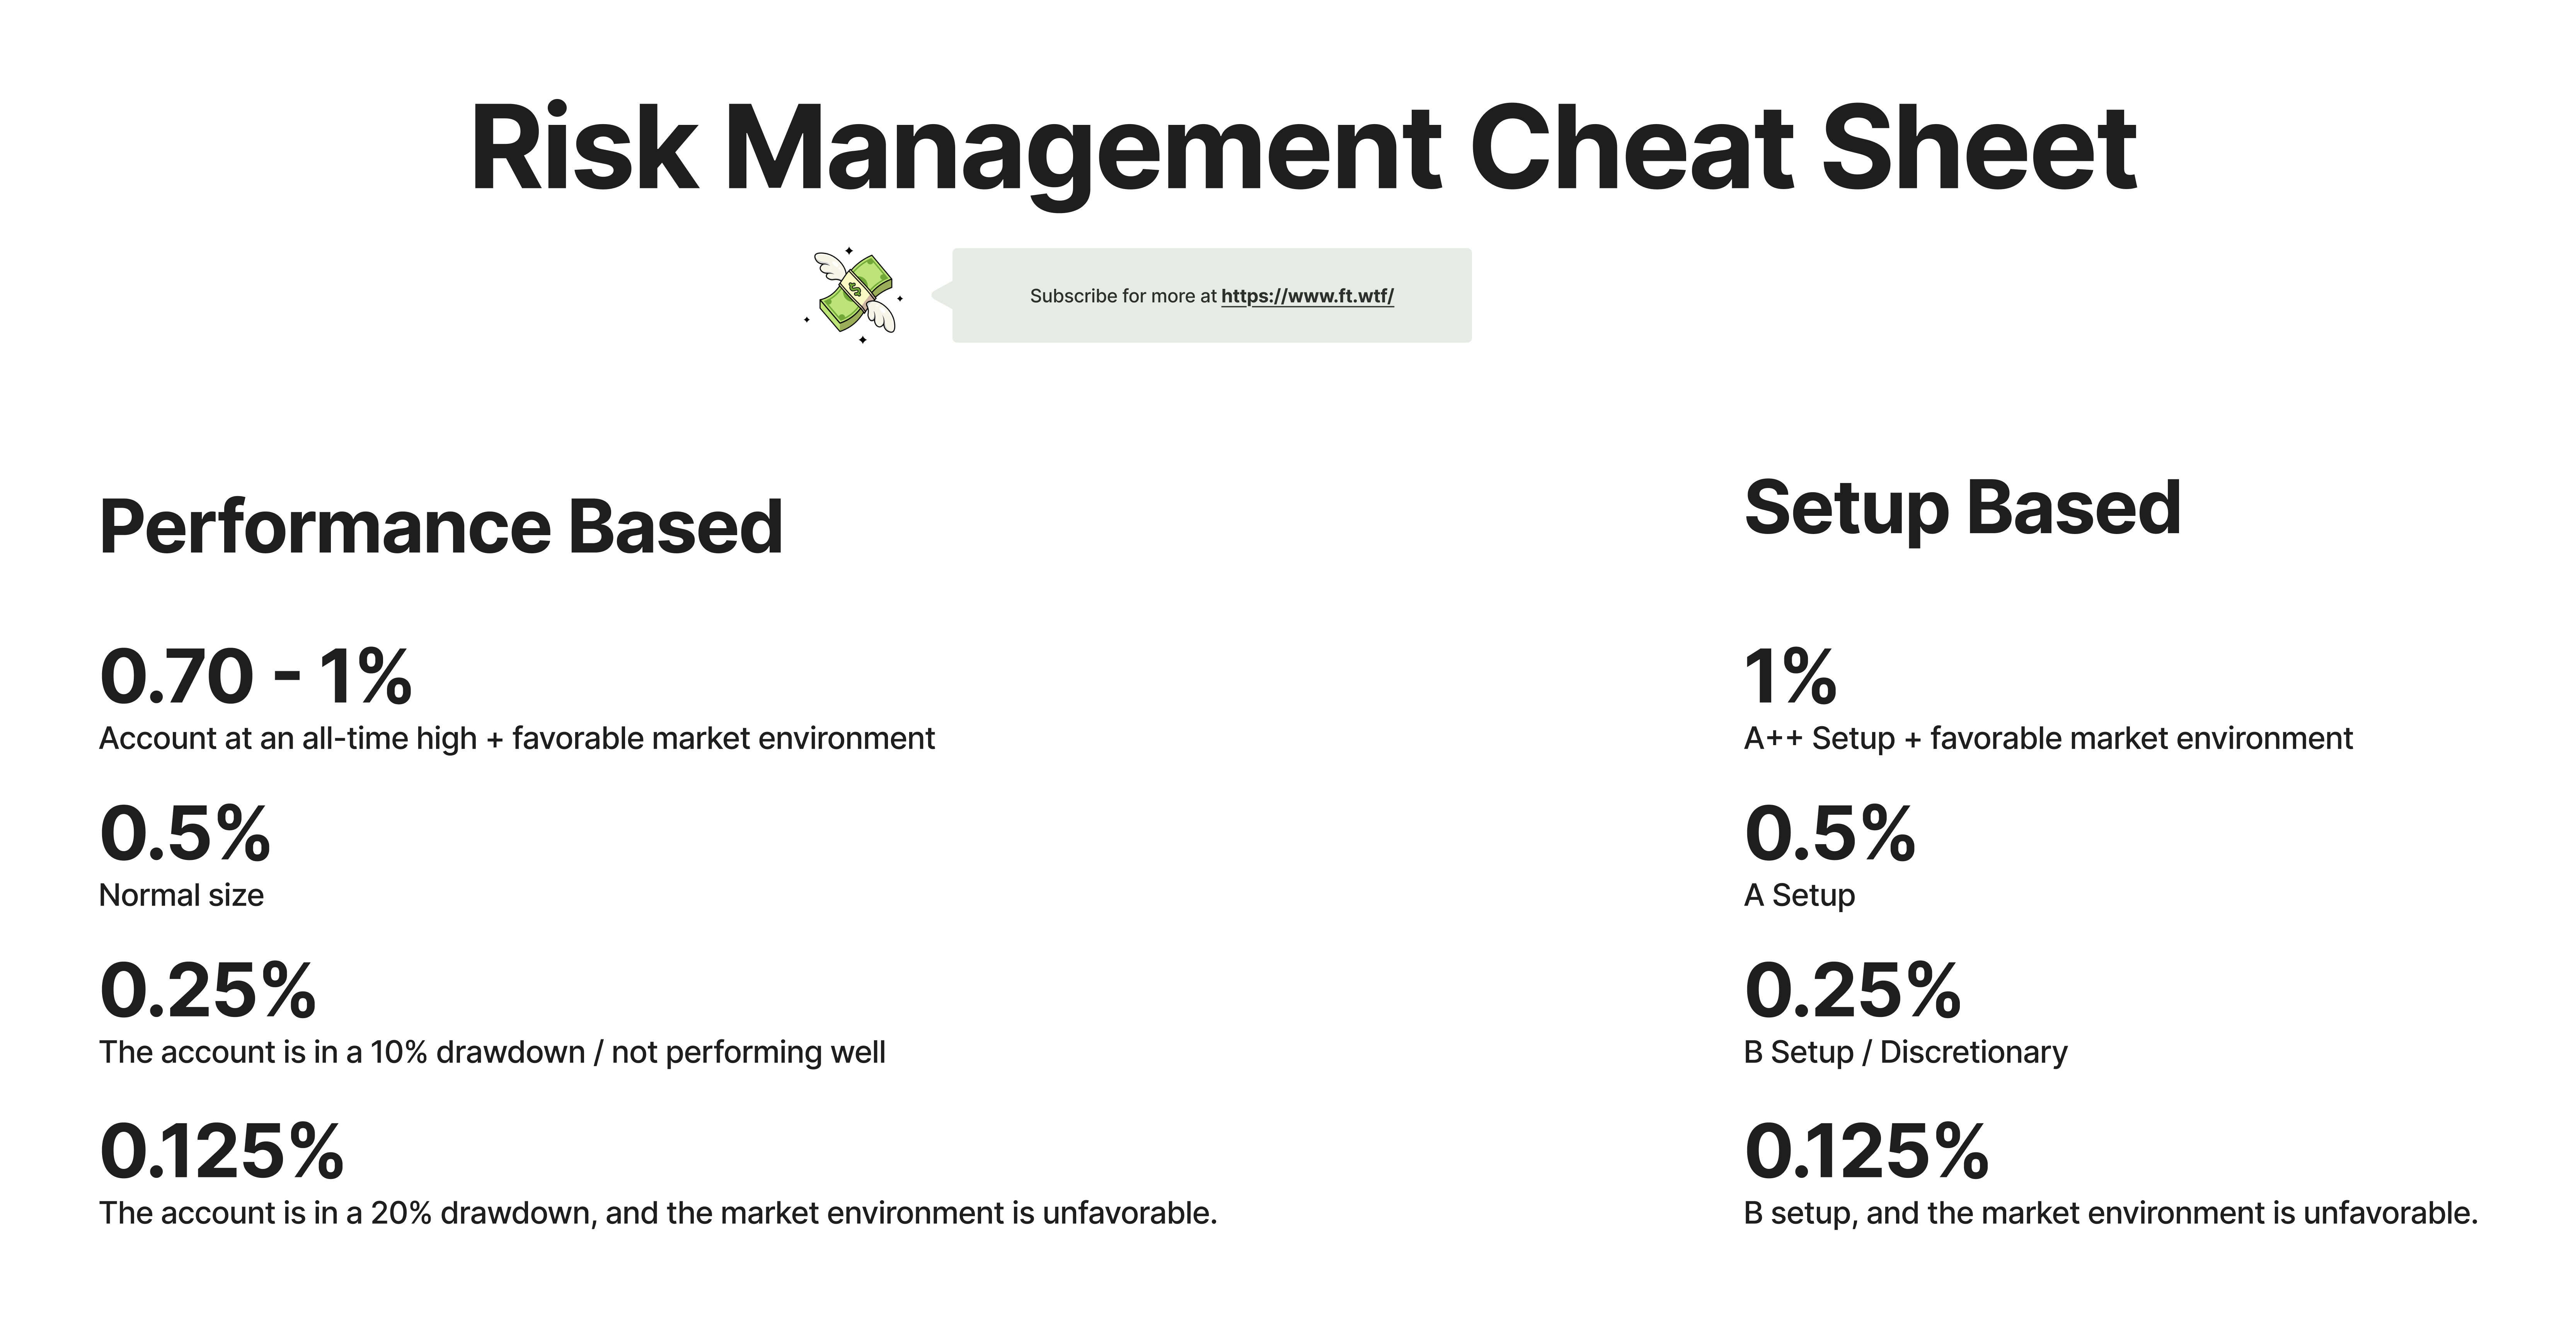2576x1329 pixels.
Task: Click the A++ Setup description
Action: [2048, 739]
